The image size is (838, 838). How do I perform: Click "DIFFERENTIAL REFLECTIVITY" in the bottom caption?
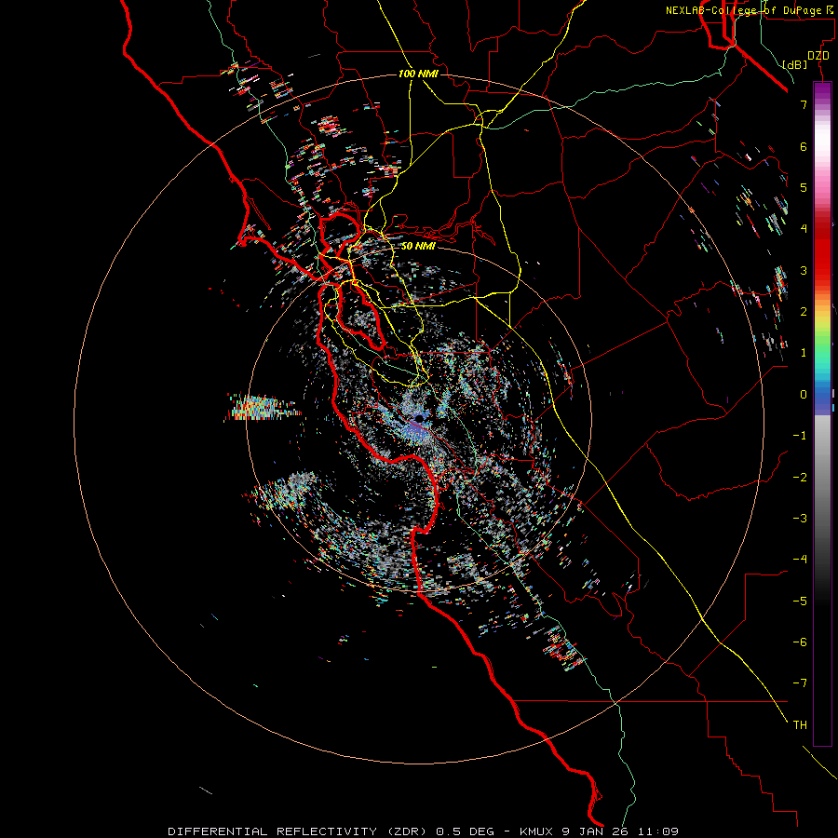click(x=272, y=831)
